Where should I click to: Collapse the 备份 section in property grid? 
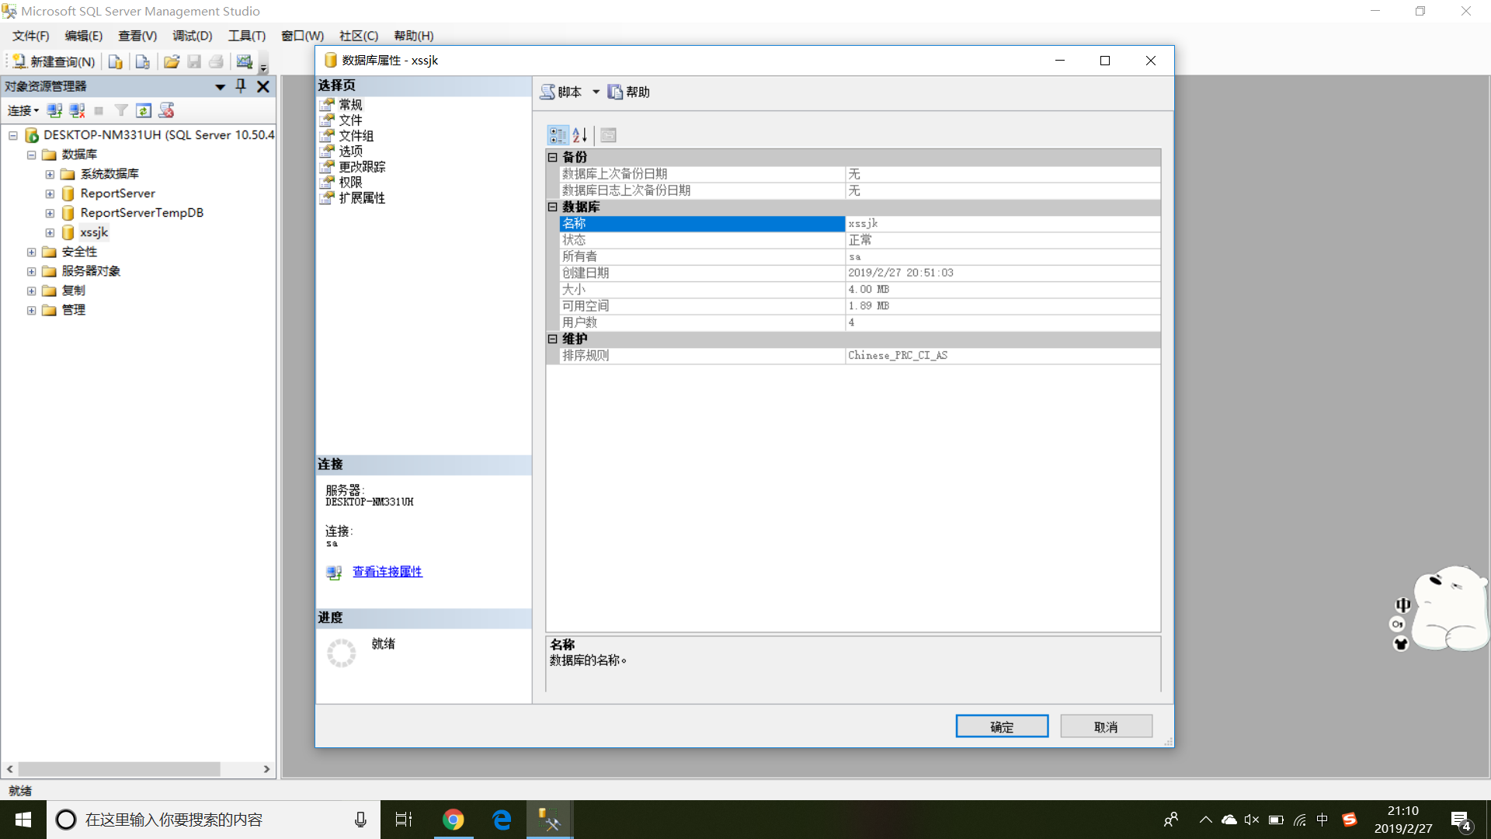(x=553, y=157)
